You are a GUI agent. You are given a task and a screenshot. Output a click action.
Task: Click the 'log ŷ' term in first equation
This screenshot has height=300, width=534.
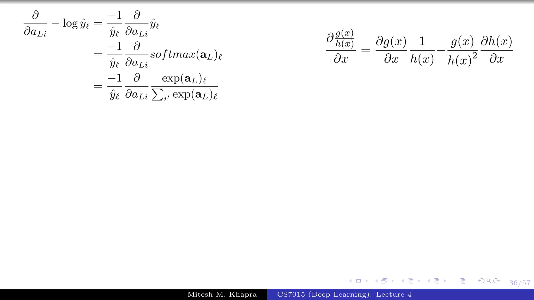tap(76, 24)
